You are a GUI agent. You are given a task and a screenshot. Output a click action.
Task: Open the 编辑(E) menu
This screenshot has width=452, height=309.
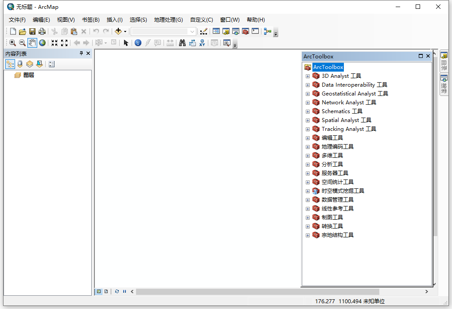(41, 20)
